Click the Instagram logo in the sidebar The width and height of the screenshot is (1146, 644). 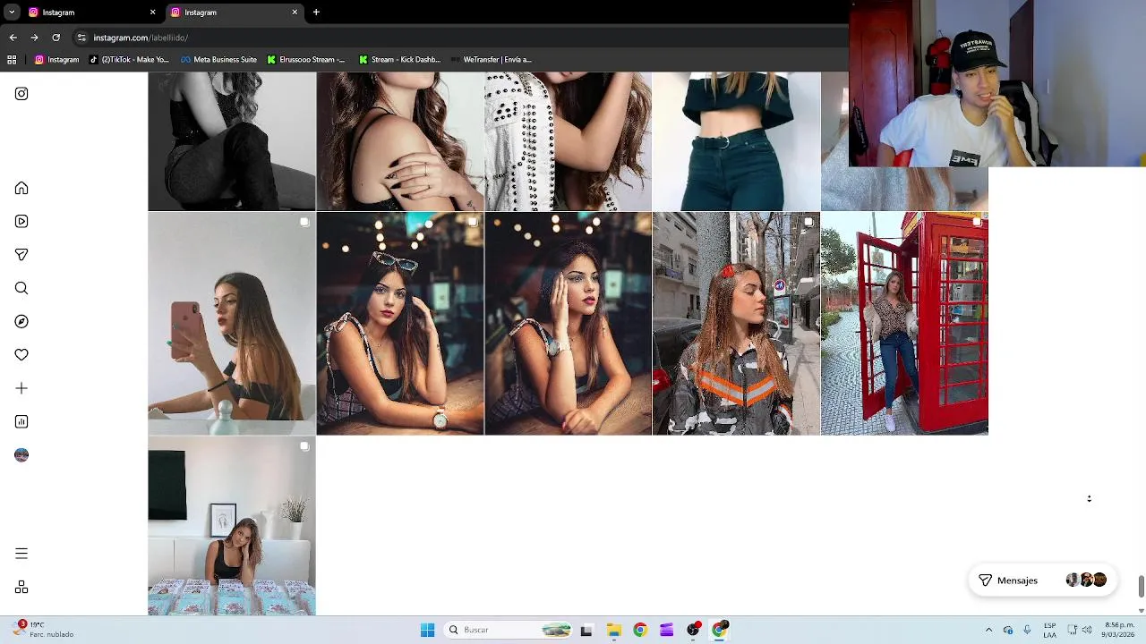[x=21, y=94]
